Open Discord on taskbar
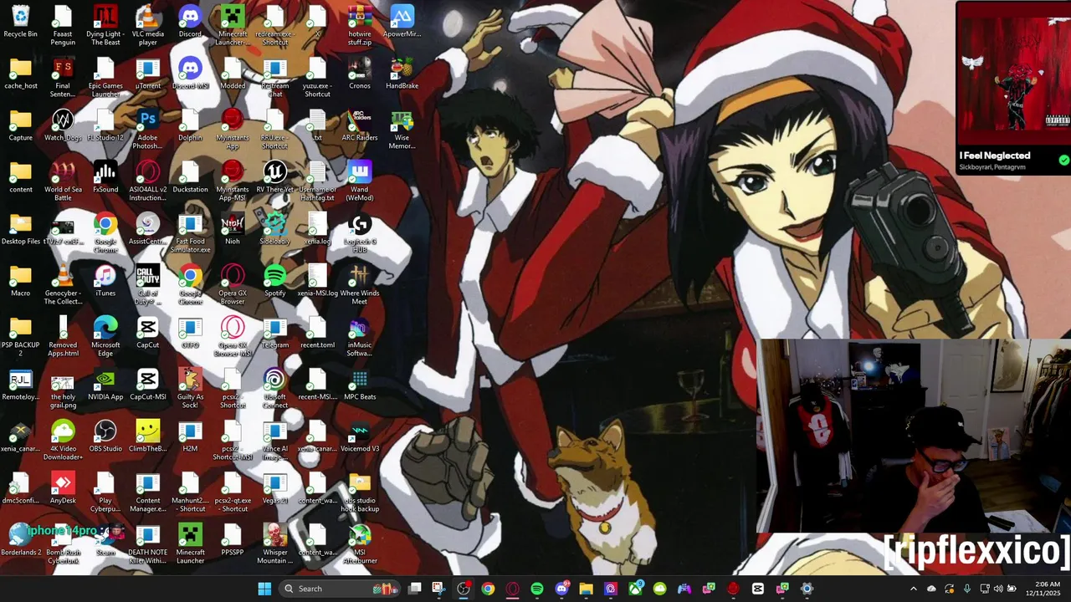The width and height of the screenshot is (1071, 602). [561, 589]
